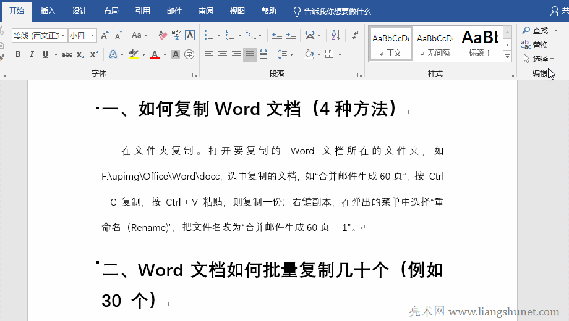Click the enclosed character (字) icon

(x=189, y=54)
